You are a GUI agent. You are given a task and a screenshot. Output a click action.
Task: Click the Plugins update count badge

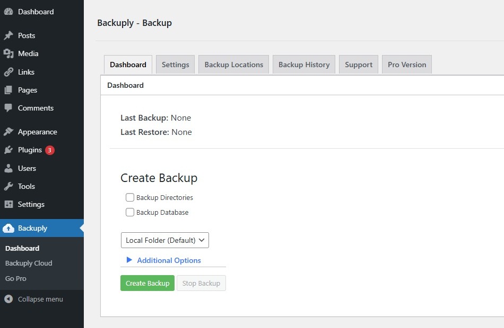click(x=49, y=150)
